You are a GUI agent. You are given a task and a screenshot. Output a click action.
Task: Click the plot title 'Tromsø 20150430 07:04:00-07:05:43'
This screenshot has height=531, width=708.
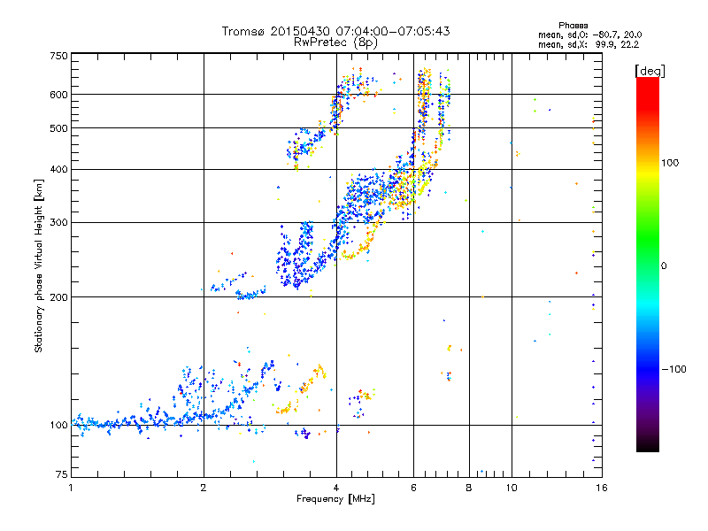335,31
